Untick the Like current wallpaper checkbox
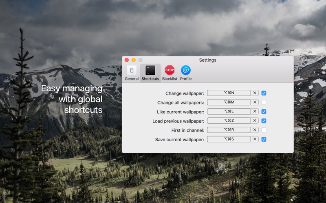Image resolution: width=326 pixels, height=203 pixels. (x=264, y=112)
